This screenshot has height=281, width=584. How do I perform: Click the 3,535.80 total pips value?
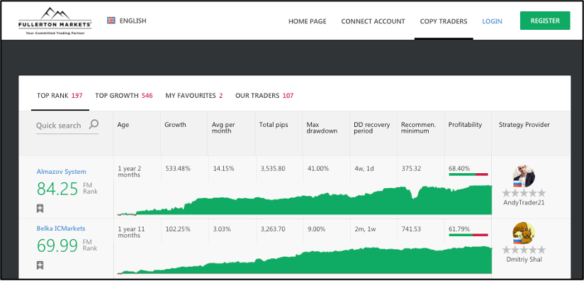coord(273,168)
